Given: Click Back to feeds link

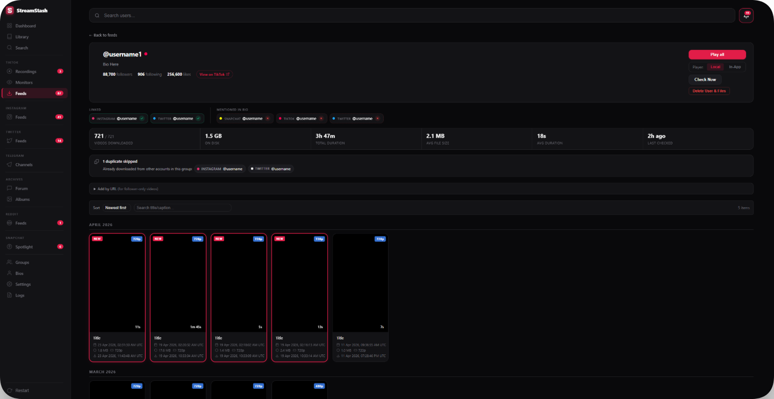Looking at the screenshot, I should 103,35.
